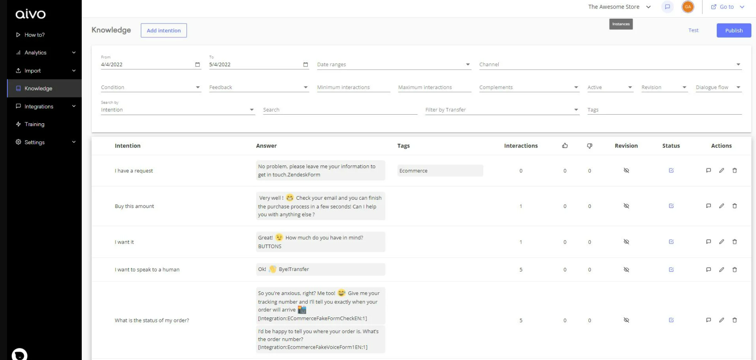This screenshot has width=756, height=360.
Task: Edit the 'Buy this amount' intention
Action: point(721,206)
